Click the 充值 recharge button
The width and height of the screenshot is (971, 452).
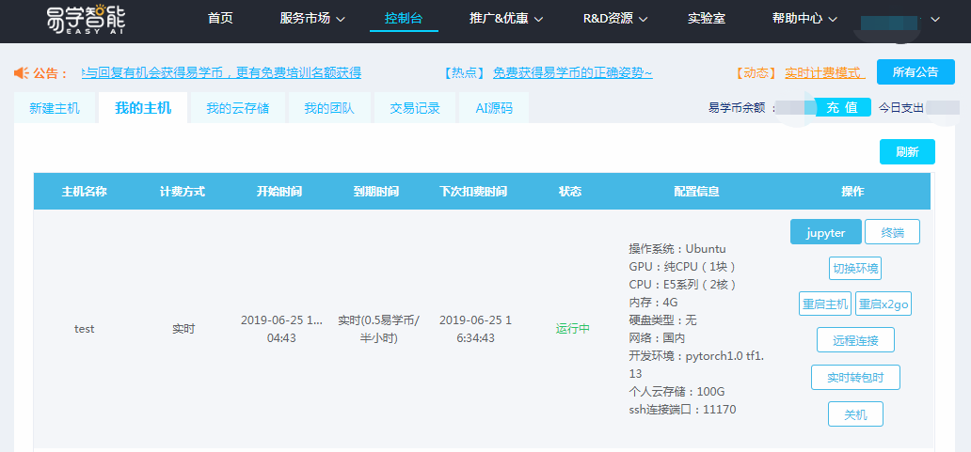click(x=842, y=107)
